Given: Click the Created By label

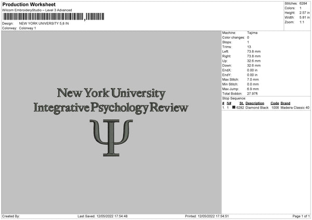Looking at the screenshot, I should [11, 216].
